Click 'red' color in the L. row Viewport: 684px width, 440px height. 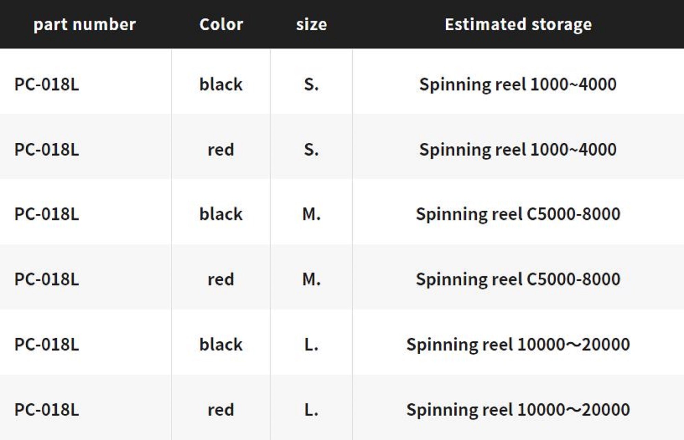point(221,410)
